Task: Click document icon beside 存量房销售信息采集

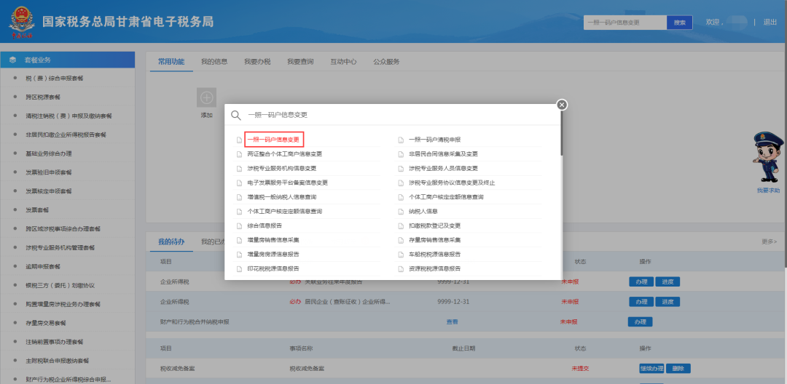Action: [x=401, y=240]
